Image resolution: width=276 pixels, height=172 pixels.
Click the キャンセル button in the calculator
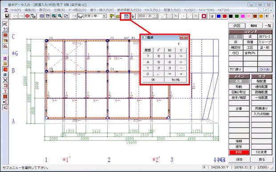coord(175,80)
